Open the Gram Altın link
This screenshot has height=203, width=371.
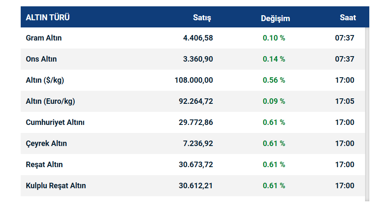(44, 38)
